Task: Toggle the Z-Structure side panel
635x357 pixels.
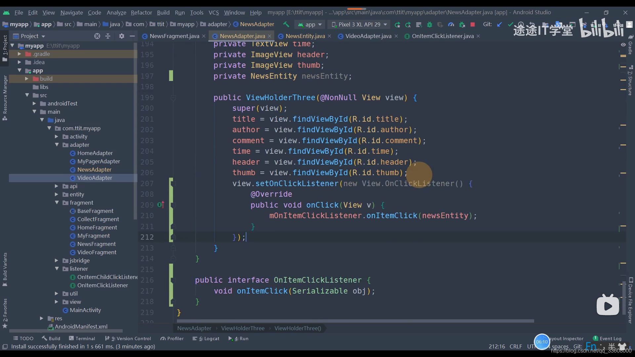Action: tap(630, 80)
